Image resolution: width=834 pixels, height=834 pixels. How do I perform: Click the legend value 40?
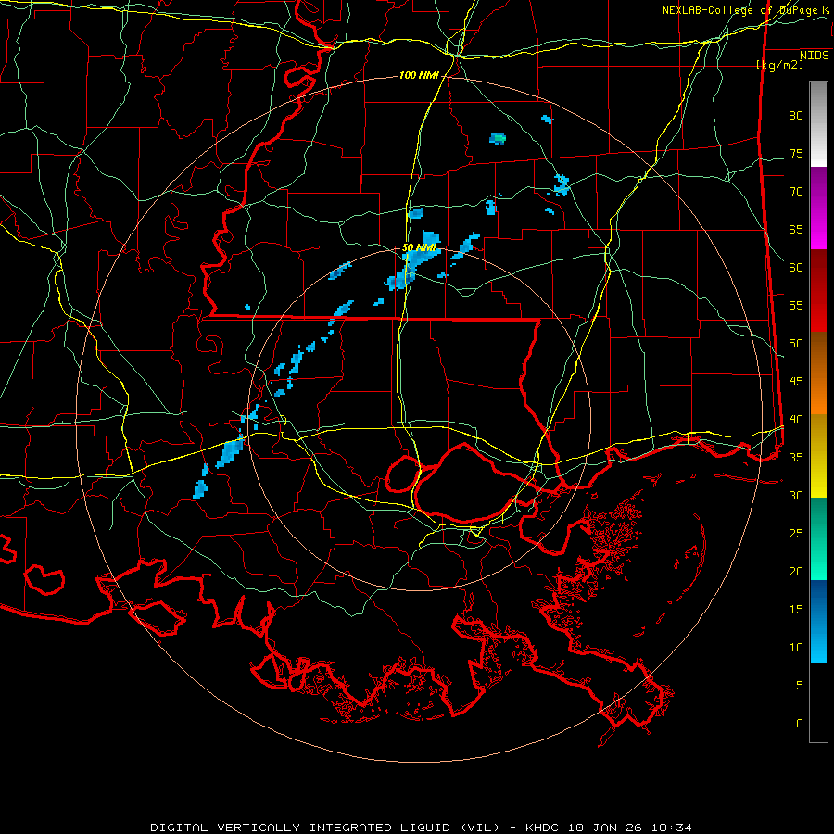pyautogui.click(x=796, y=419)
